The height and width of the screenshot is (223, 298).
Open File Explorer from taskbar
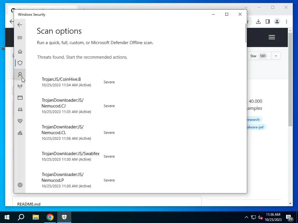coord(36,217)
